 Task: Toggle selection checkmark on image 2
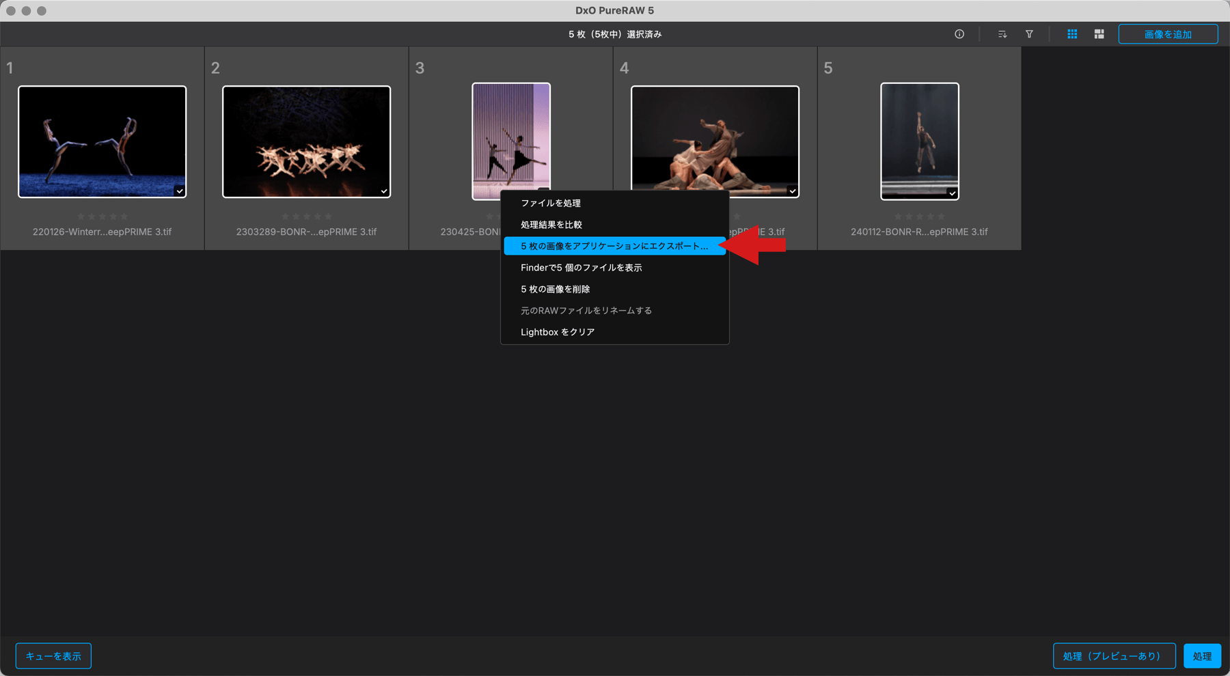pos(384,191)
